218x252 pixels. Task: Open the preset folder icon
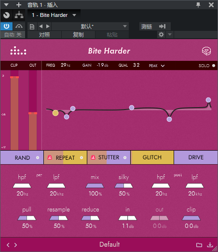coord(199,245)
